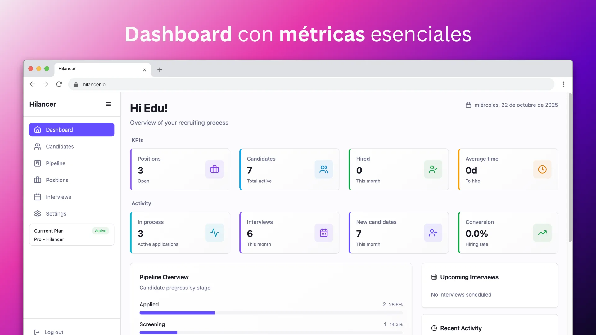This screenshot has width=596, height=335.
Task: Open a new browser tab
Action: coord(160,70)
